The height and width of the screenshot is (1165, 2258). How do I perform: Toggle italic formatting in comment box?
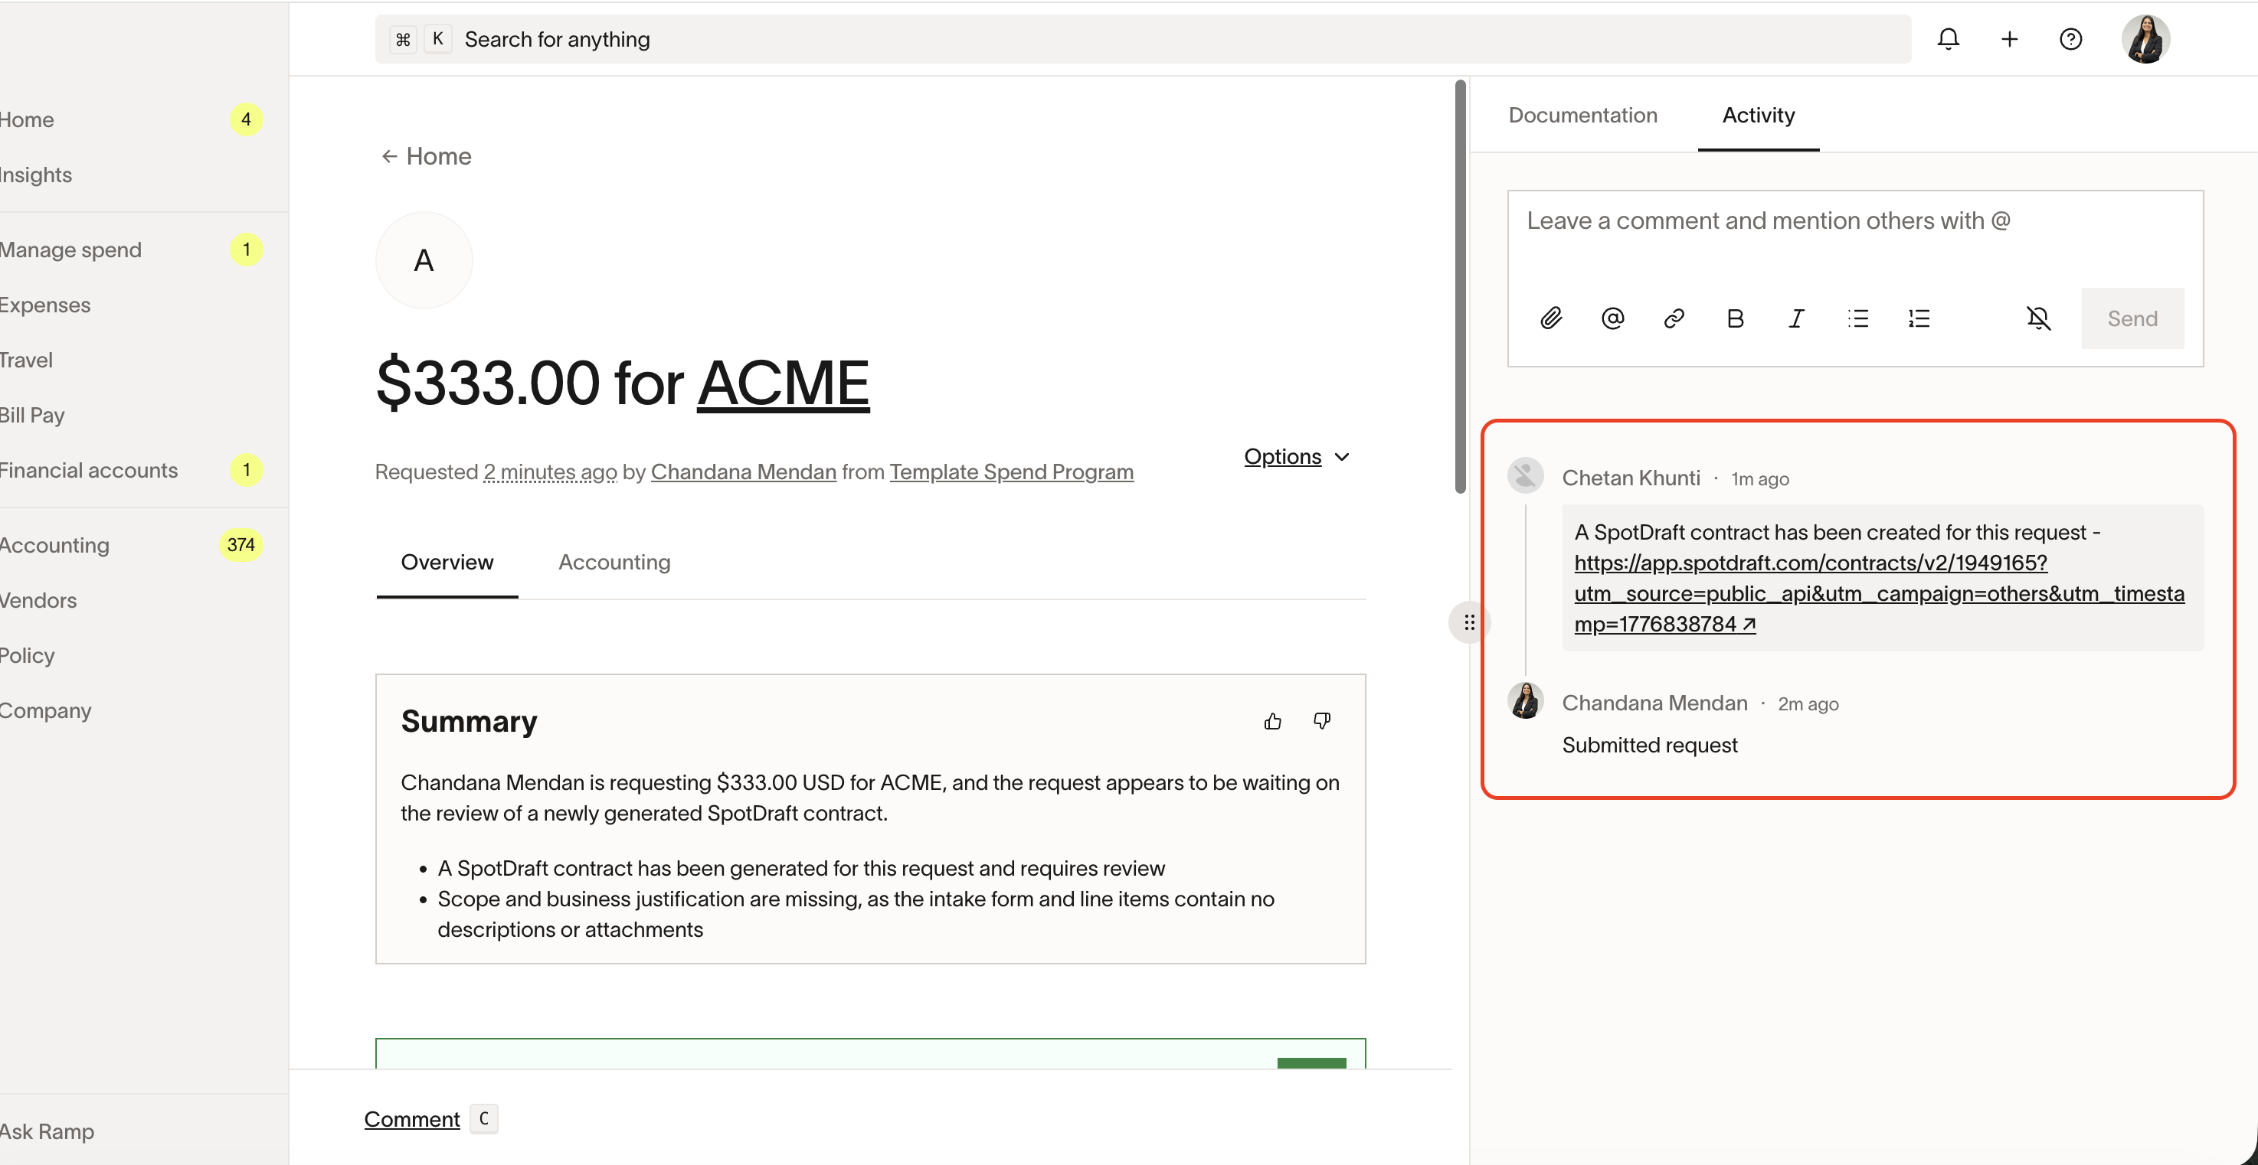coord(1796,318)
